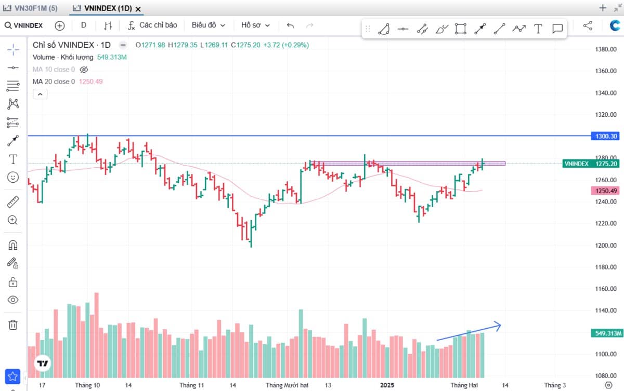Open the chart type bars icon
This screenshot has width=624, height=391.
tap(108, 25)
